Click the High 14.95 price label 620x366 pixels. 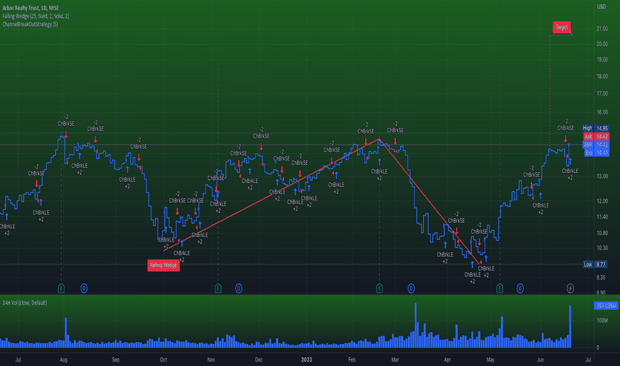595,128
